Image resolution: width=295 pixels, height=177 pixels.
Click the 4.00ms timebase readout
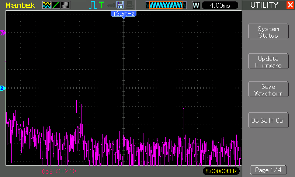pos(220,5)
